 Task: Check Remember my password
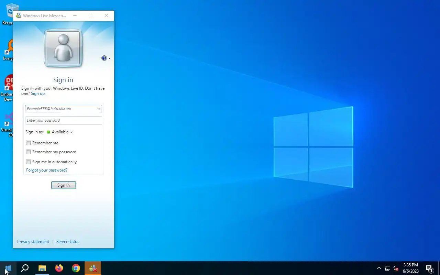click(x=29, y=152)
